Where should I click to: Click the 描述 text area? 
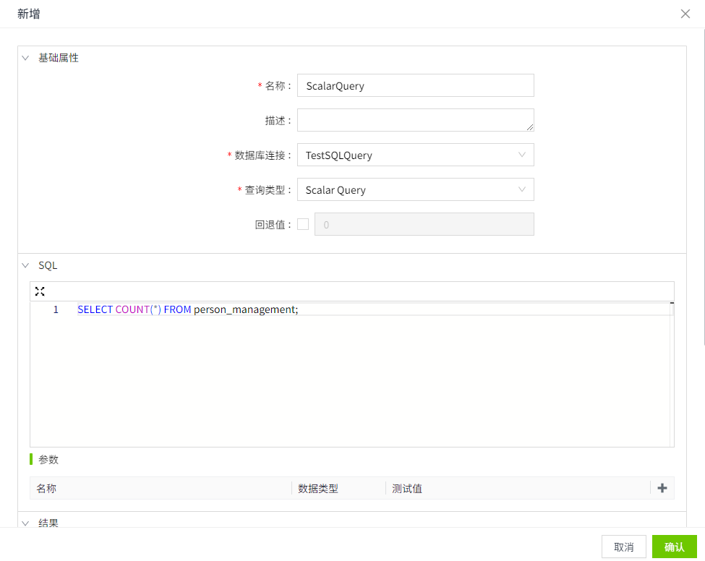point(415,120)
